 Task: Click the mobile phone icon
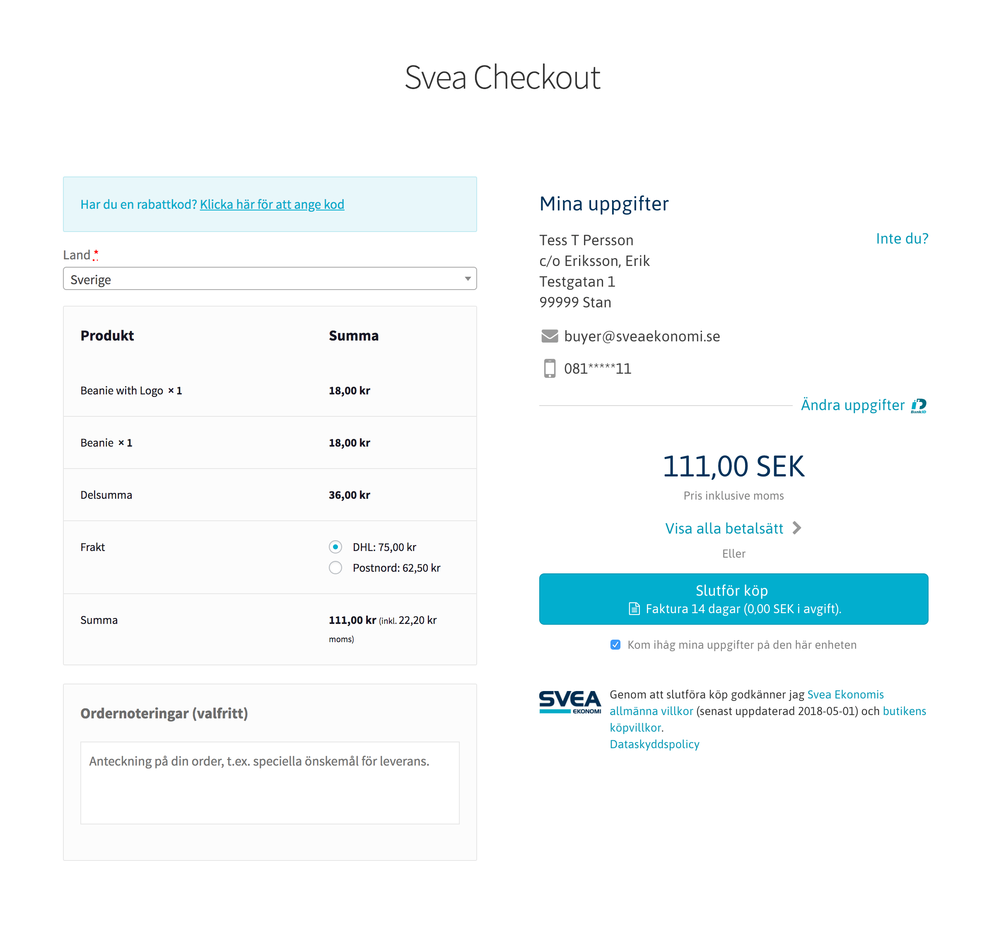coord(550,368)
